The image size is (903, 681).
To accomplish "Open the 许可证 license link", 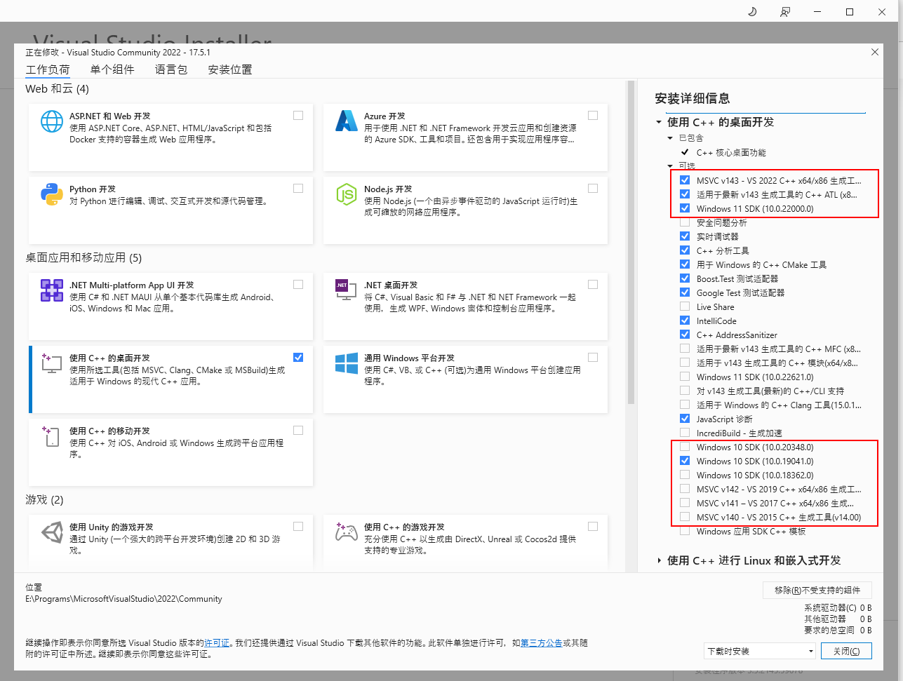I will tap(217, 643).
